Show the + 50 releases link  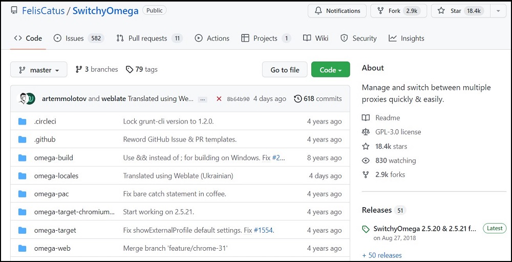[x=382, y=255]
